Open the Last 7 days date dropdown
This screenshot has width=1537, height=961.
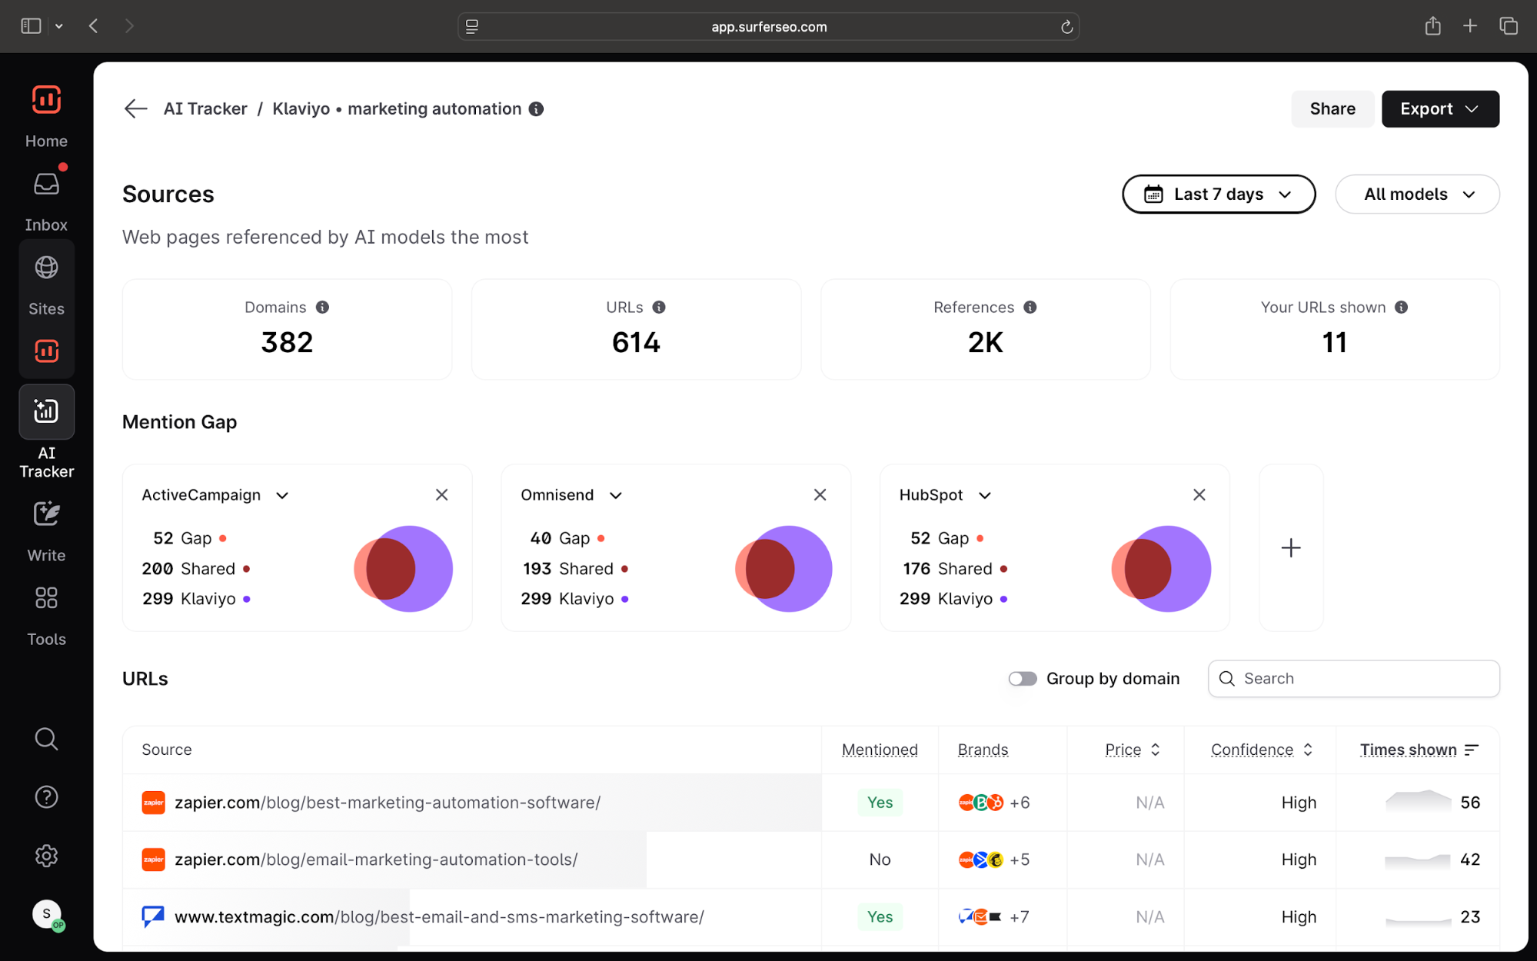(1218, 195)
